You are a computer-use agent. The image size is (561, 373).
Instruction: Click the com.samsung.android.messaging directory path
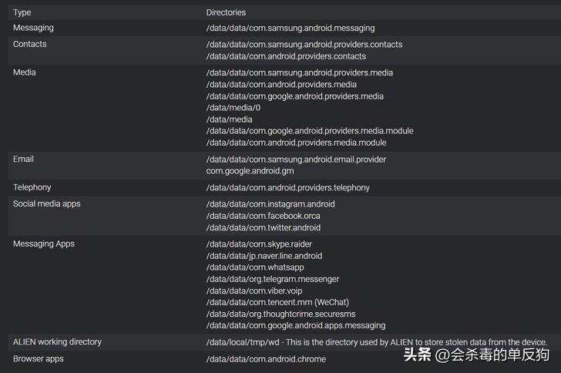pos(289,28)
